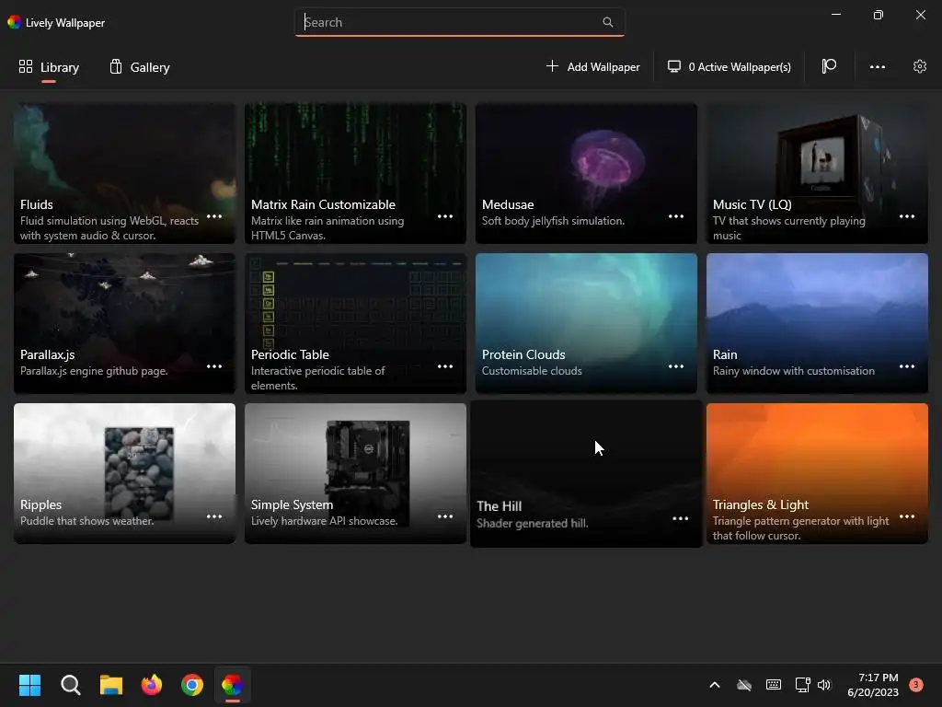Open File Explorer from the taskbar

tap(111, 685)
